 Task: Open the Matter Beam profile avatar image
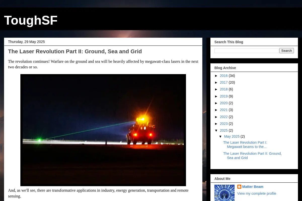click(224, 193)
